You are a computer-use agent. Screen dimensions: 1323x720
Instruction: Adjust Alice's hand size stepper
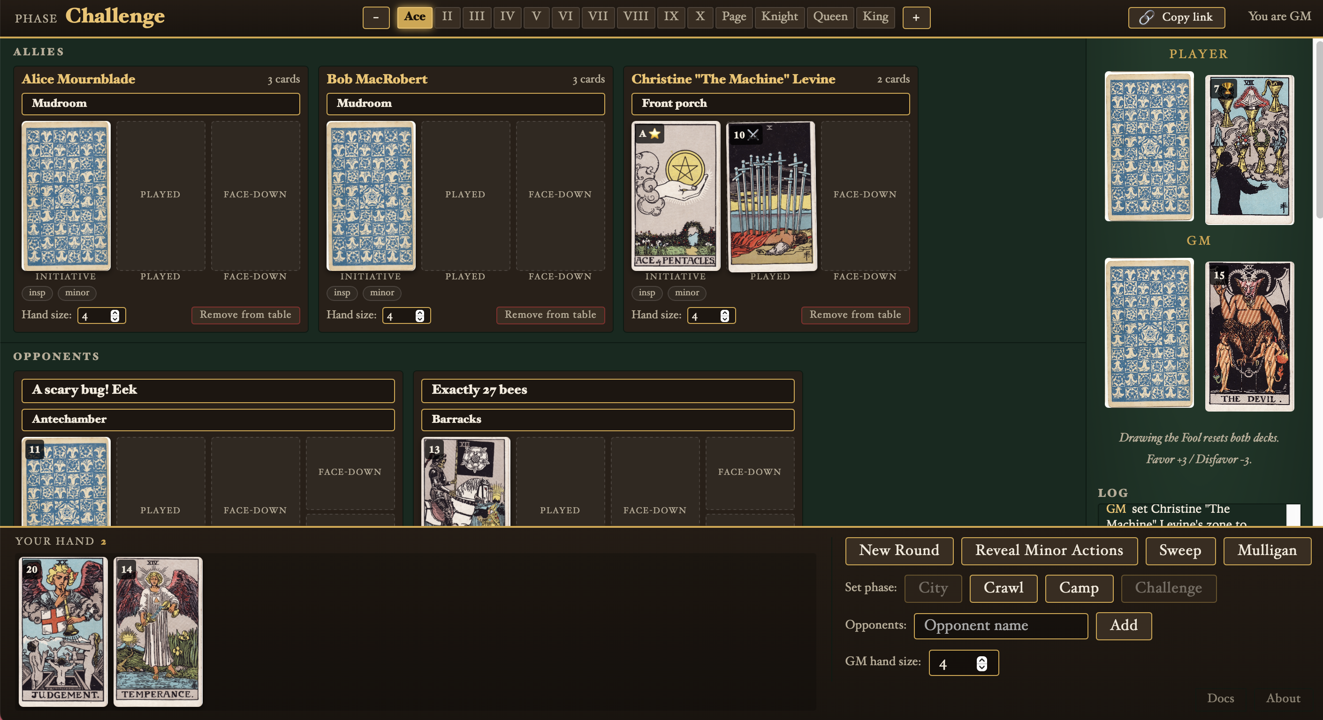point(114,315)
